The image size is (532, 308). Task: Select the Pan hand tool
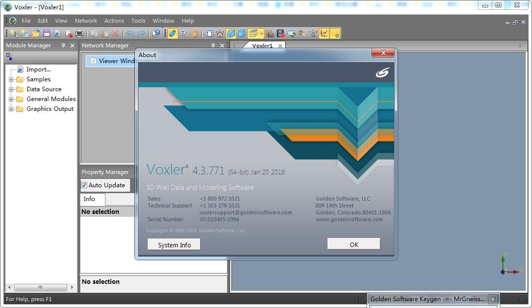195,34
